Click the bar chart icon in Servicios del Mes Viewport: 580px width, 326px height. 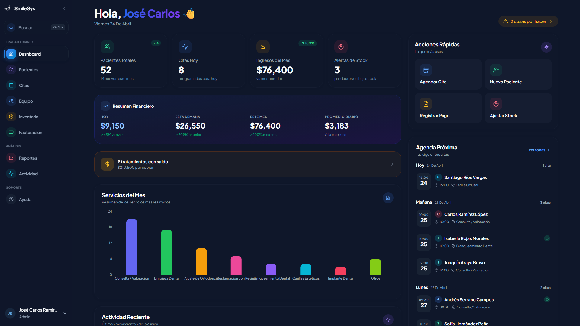(388, 198)
